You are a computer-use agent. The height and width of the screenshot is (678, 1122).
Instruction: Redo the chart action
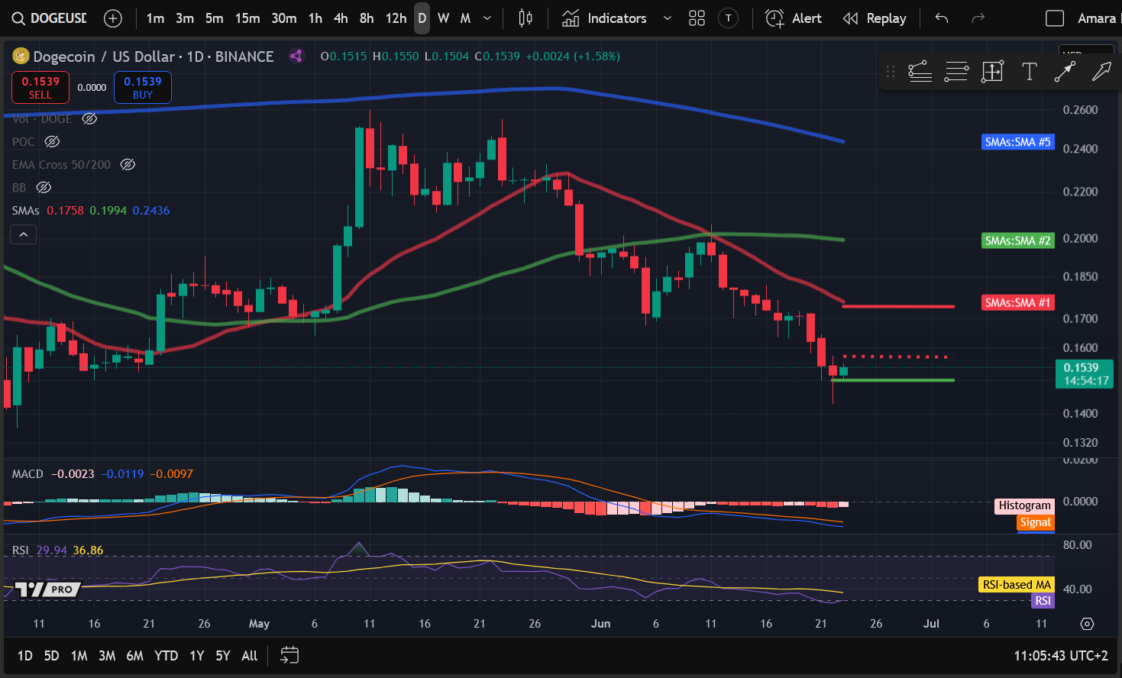[x=978, y=18]
